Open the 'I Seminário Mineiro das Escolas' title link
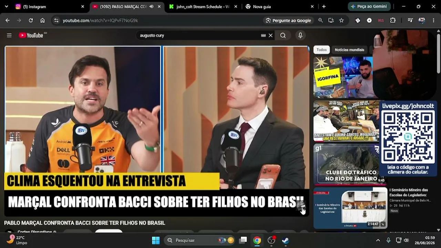The height and width of the screenshot is (248, 441). tap(409, 192)
